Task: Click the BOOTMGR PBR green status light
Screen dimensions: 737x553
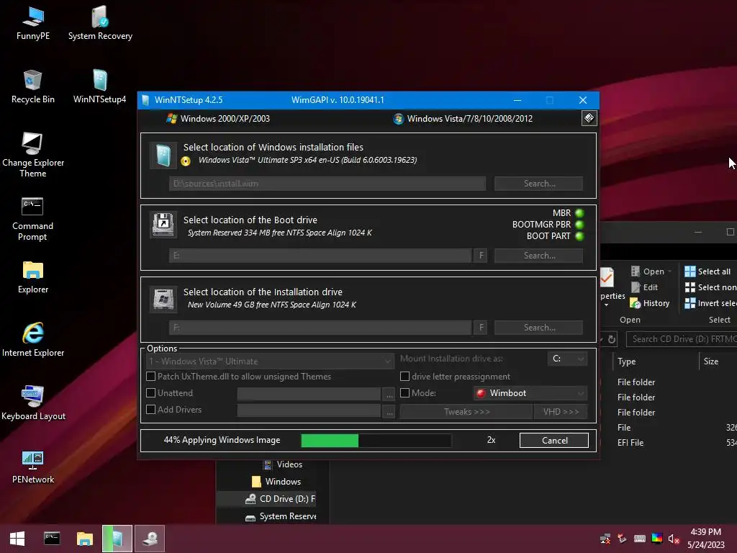Action: (579, 225)
